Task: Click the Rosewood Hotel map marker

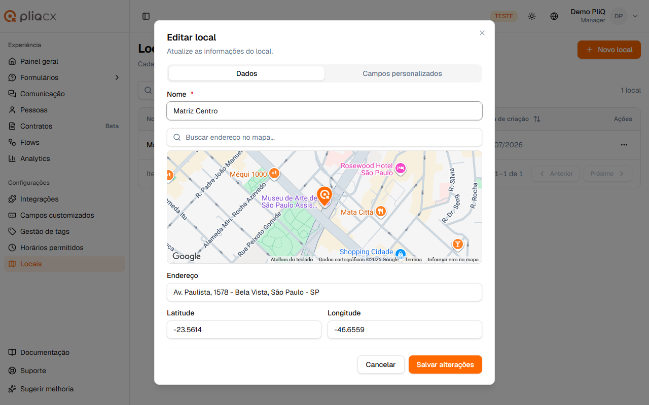Action: (x=401, y=169)
